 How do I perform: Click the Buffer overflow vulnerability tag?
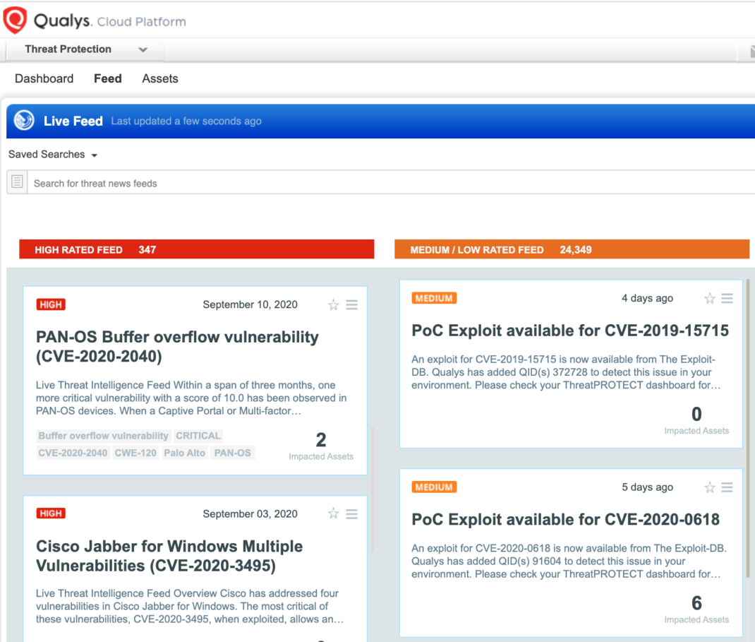[x=103, y=436]
